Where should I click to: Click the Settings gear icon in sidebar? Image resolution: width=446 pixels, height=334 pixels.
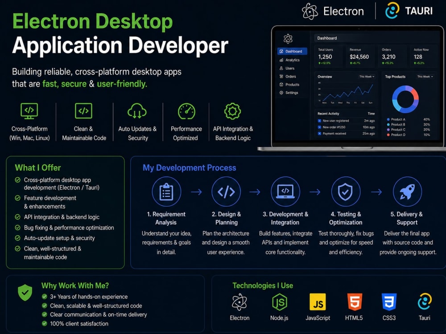coord(281,93)
